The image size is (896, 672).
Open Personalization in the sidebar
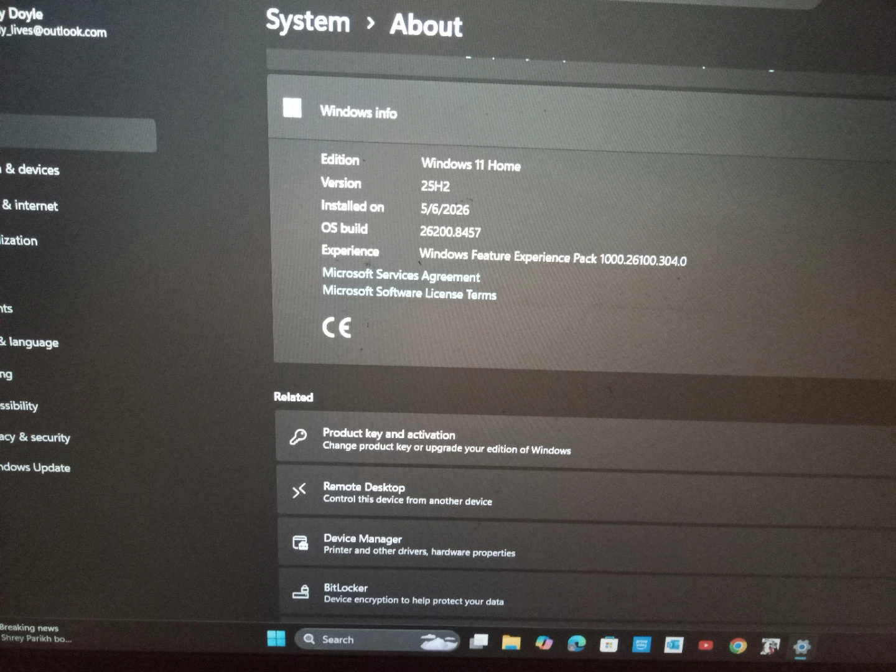[x=19, y=241]
